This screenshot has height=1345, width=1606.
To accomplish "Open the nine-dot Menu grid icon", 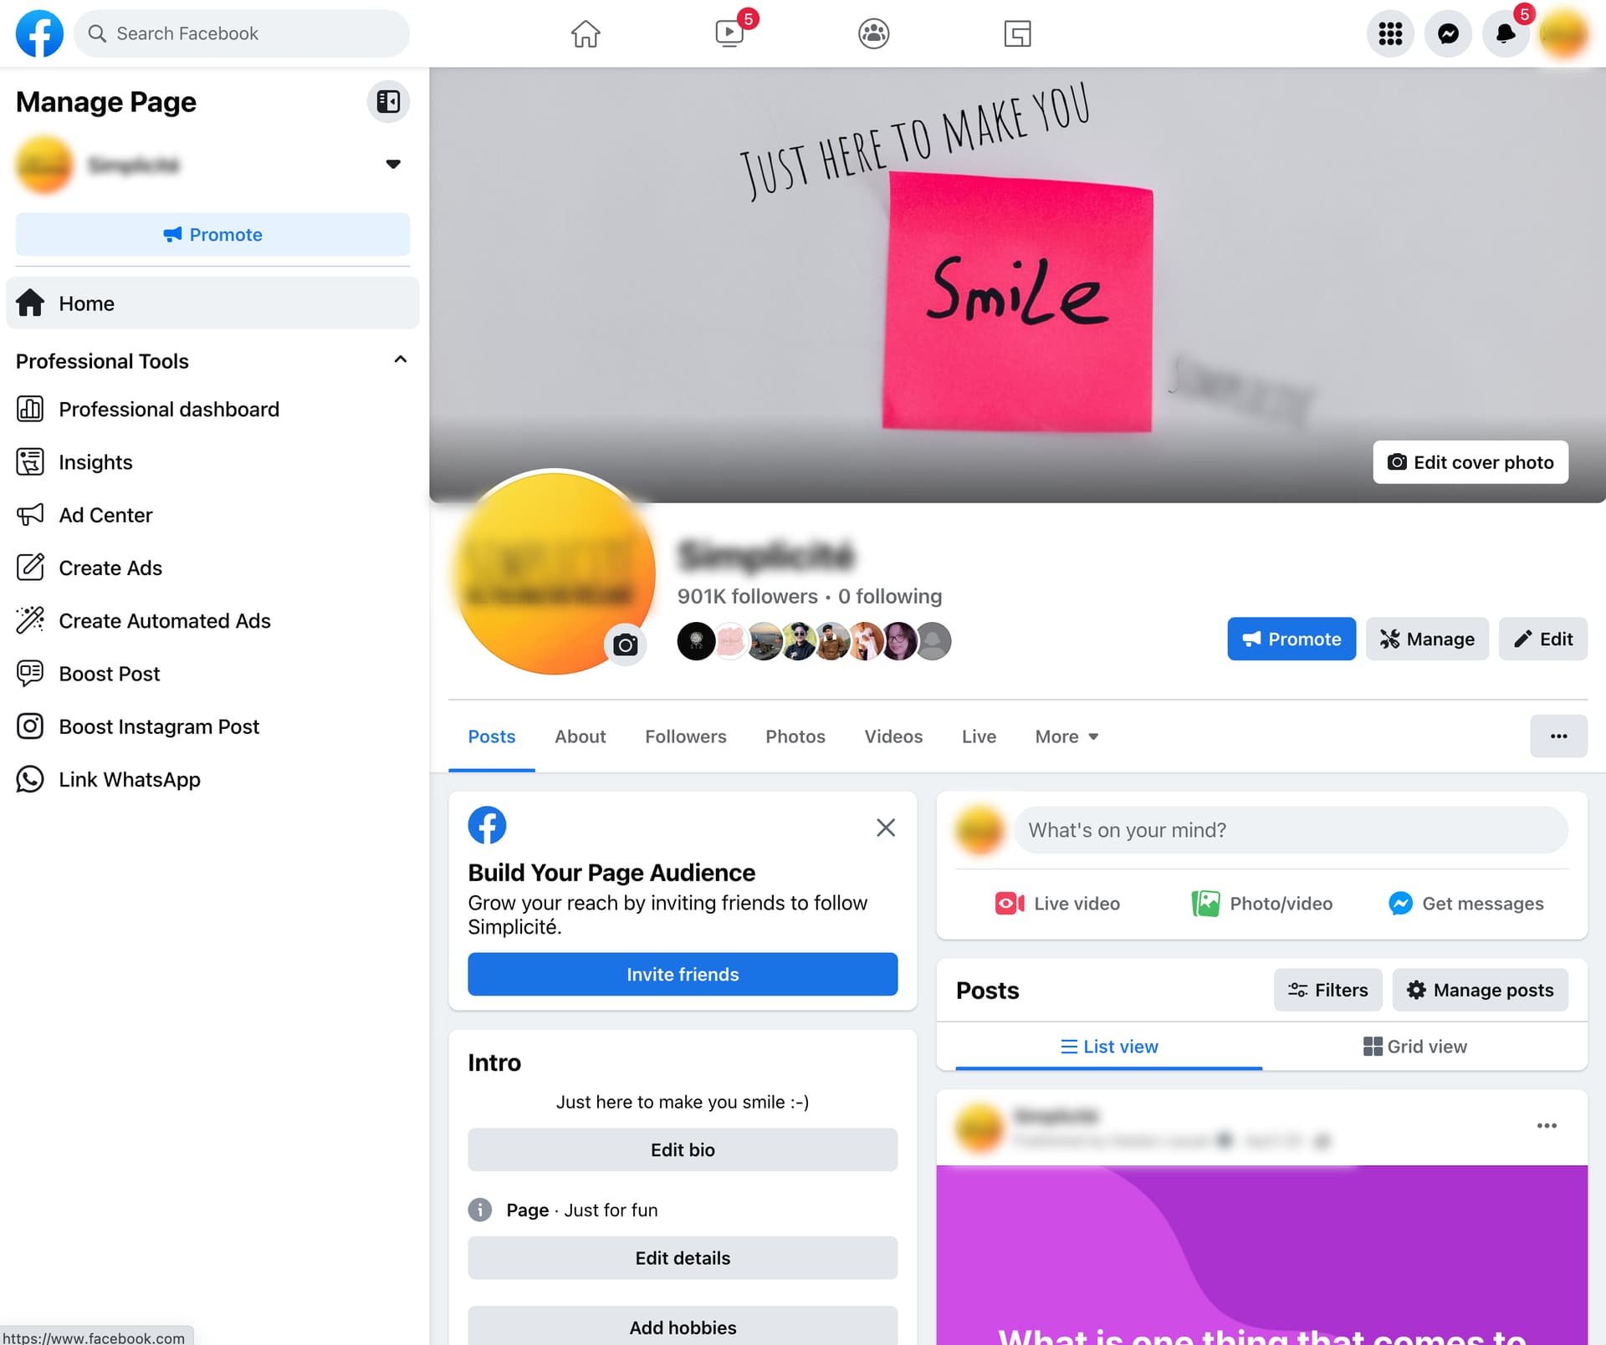I will point(1390,33).
